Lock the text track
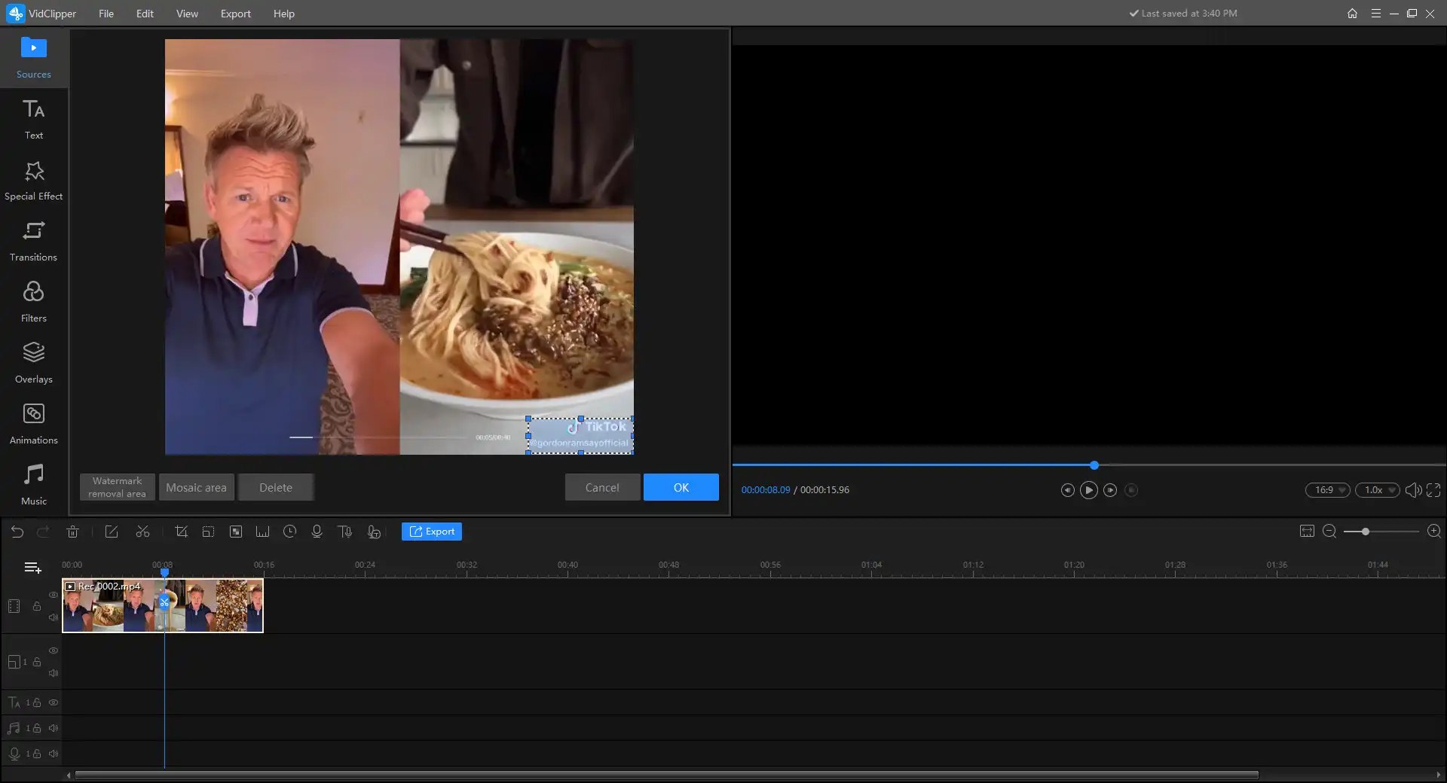Image resolution: width=1447 pixels, height=783 pixels. pyautogui.click(x=36, y=702)
